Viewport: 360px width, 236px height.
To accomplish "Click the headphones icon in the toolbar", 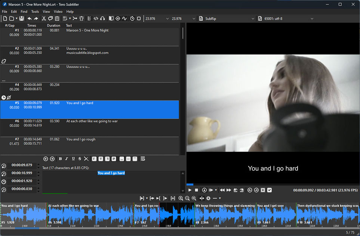I will pos(103,19).
